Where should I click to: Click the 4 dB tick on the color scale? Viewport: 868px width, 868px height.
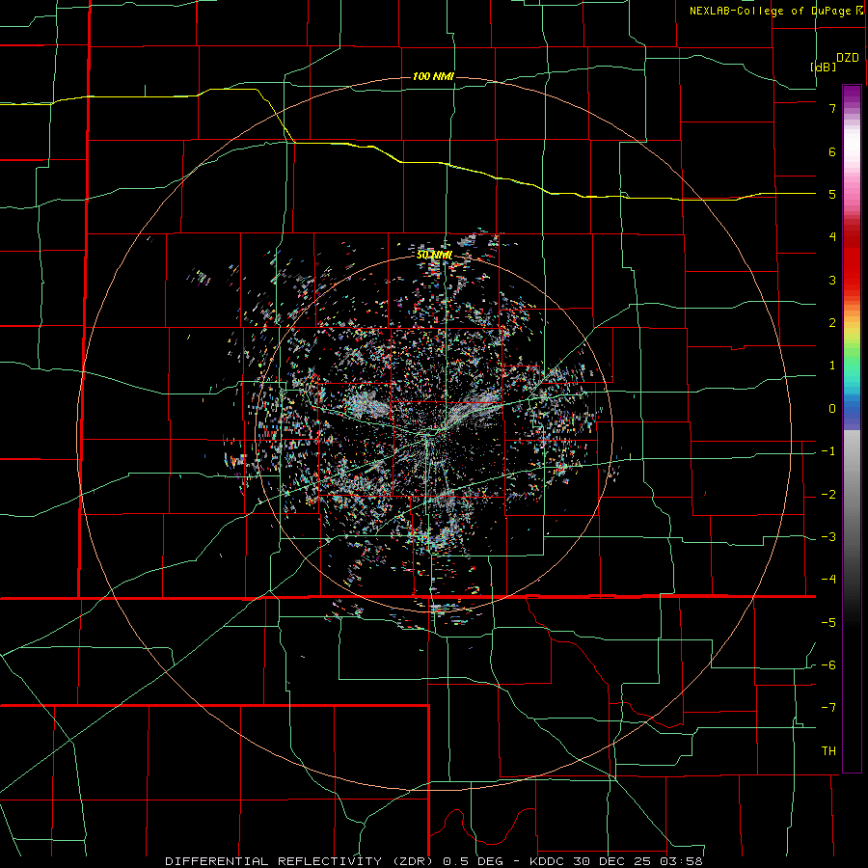[832, 237]
